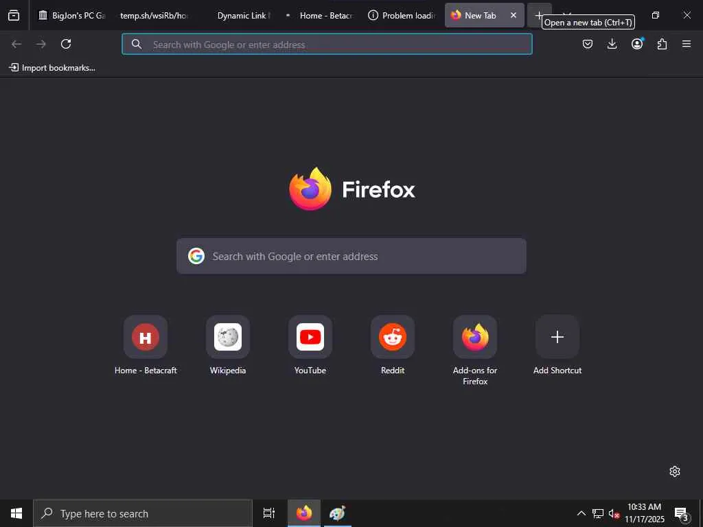Restore down the Firefox window
703x527 pixels.
(656, 15)
